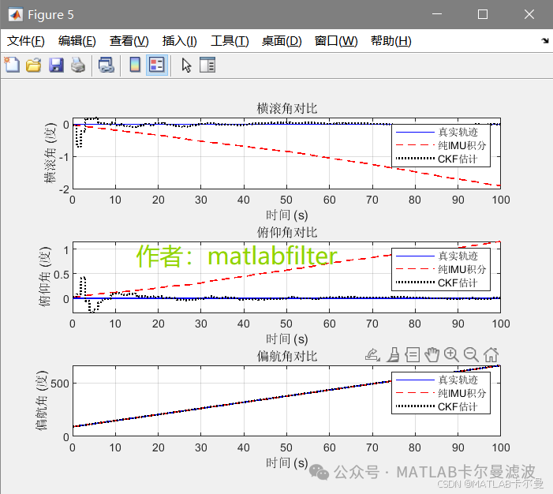
Task: Select the Zoom Out magnifier
Action: coord(471,354)
